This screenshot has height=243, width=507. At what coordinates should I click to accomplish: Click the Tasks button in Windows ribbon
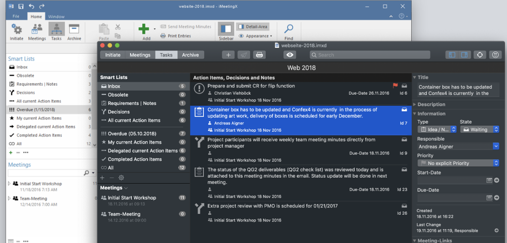pos(56,31)
